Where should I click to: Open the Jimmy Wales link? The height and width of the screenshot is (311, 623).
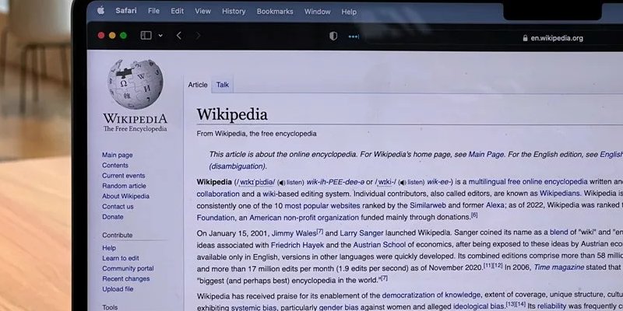click(294, 233)
